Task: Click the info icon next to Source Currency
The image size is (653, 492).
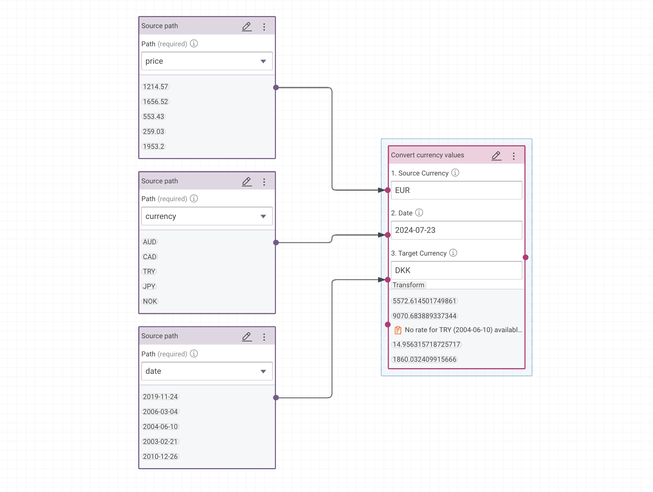Action: (455, 173)
